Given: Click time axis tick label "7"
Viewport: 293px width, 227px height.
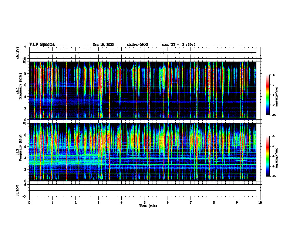Looking at the screenshot, I should tap(191, 203).
